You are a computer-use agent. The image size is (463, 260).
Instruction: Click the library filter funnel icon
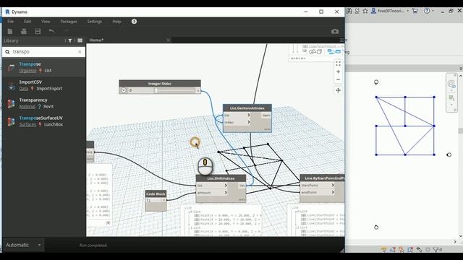click(x=70, y=40)
